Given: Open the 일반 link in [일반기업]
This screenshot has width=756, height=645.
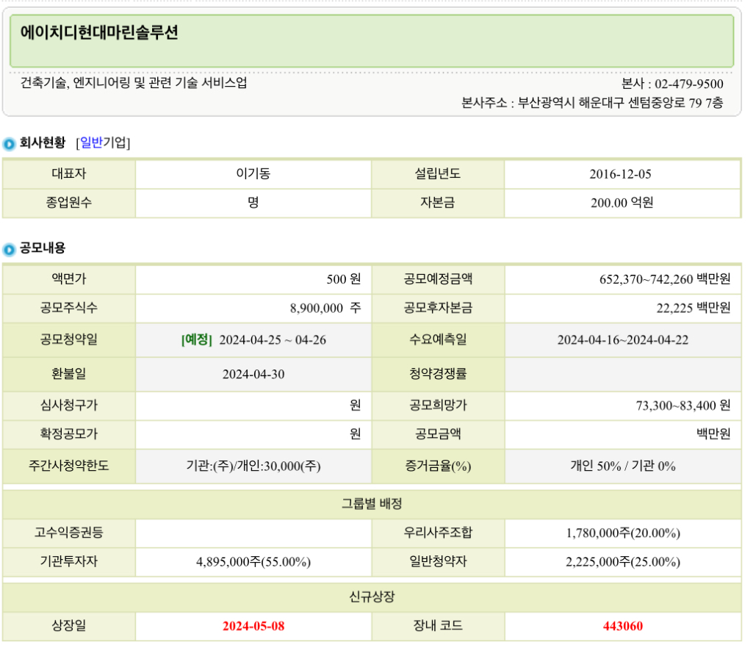Looking at the screenshot, I should pyautogui.click(x=91, y=143).
